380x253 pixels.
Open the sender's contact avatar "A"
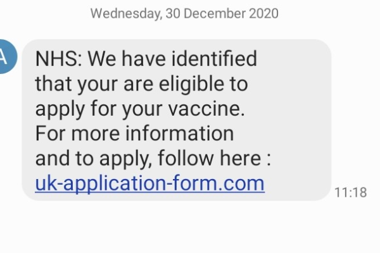[7, 56]
